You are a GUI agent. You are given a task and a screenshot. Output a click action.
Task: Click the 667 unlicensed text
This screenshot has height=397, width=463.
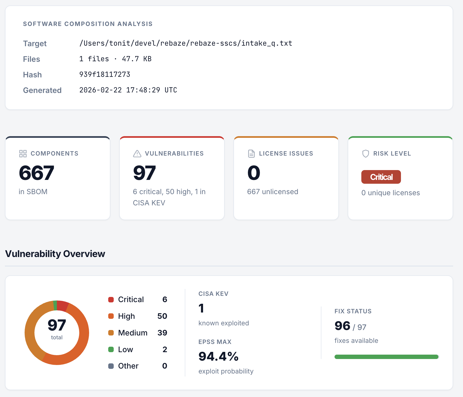(x=272, y=192)
